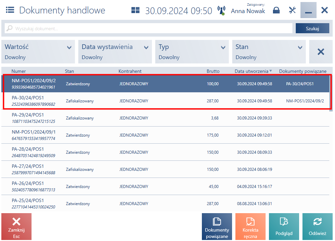Click Zafiskalizowany status of PA-27/24/POS1

[80, 170]
